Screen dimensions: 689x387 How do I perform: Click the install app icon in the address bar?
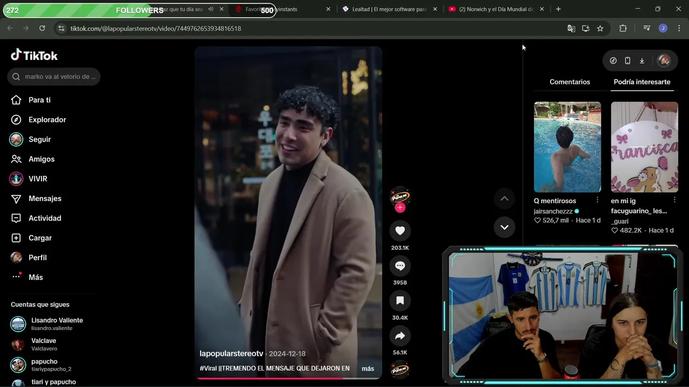click(x=586, y=28)
